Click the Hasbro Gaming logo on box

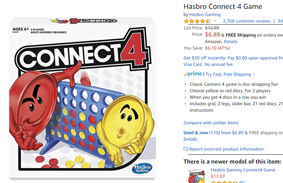tap(142, 169)
